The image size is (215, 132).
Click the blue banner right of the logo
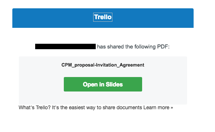click(x=153, y=18)
